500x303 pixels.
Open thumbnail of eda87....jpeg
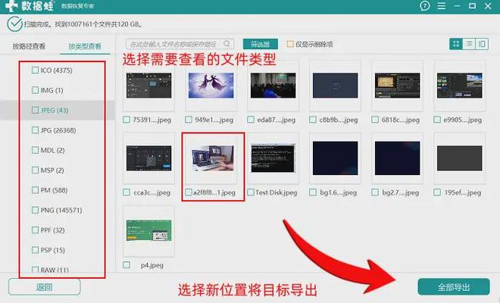(273, 86)
